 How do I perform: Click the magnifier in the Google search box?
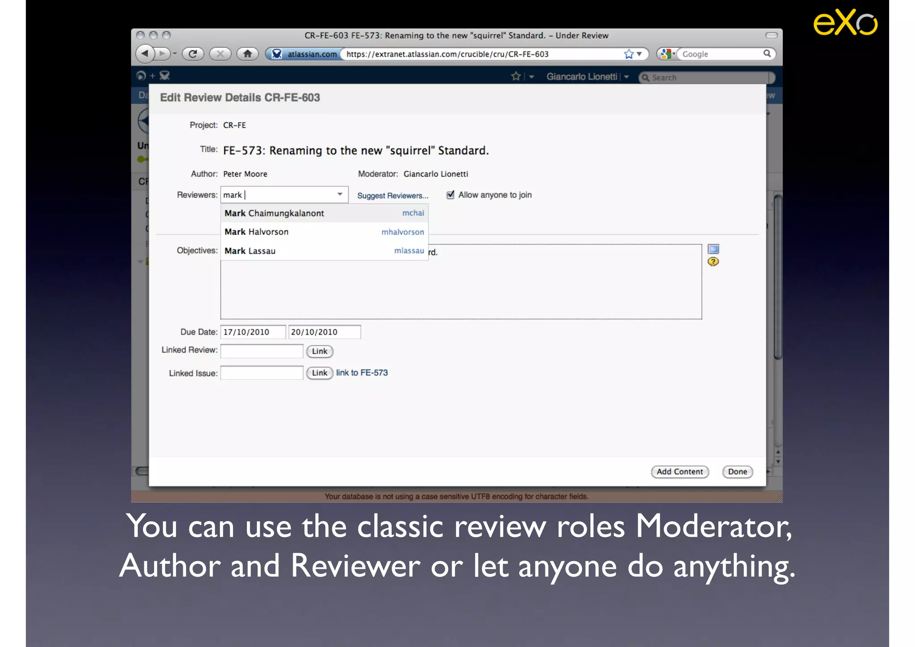[767, 54]
